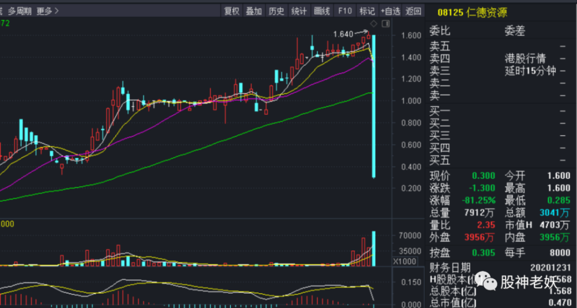Screen dimensions: 577x308
Task: Expand the 更多 more options menu
Action: coord(47,11)
